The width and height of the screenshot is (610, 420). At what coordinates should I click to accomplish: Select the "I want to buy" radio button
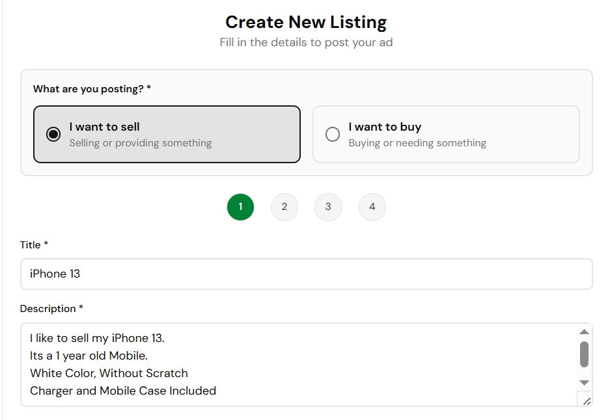[333, 135]
